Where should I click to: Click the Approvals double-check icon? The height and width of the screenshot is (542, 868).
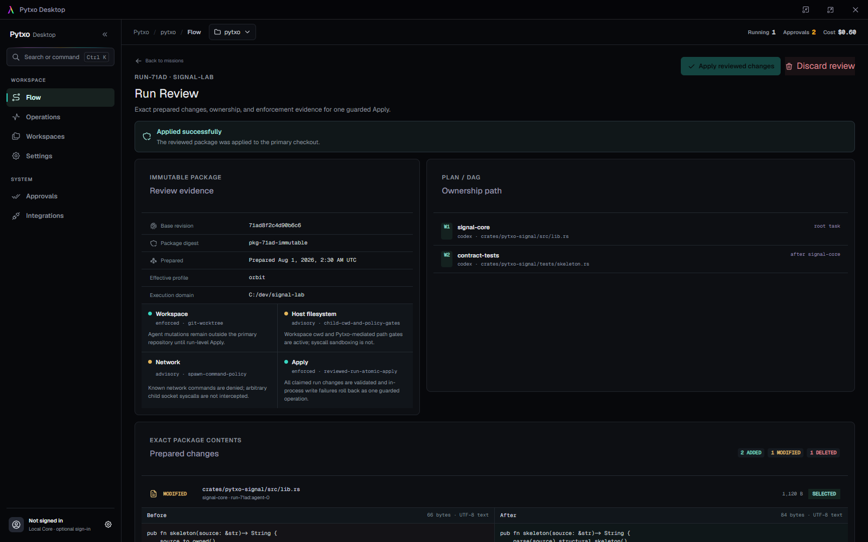(x=16, y=196)
